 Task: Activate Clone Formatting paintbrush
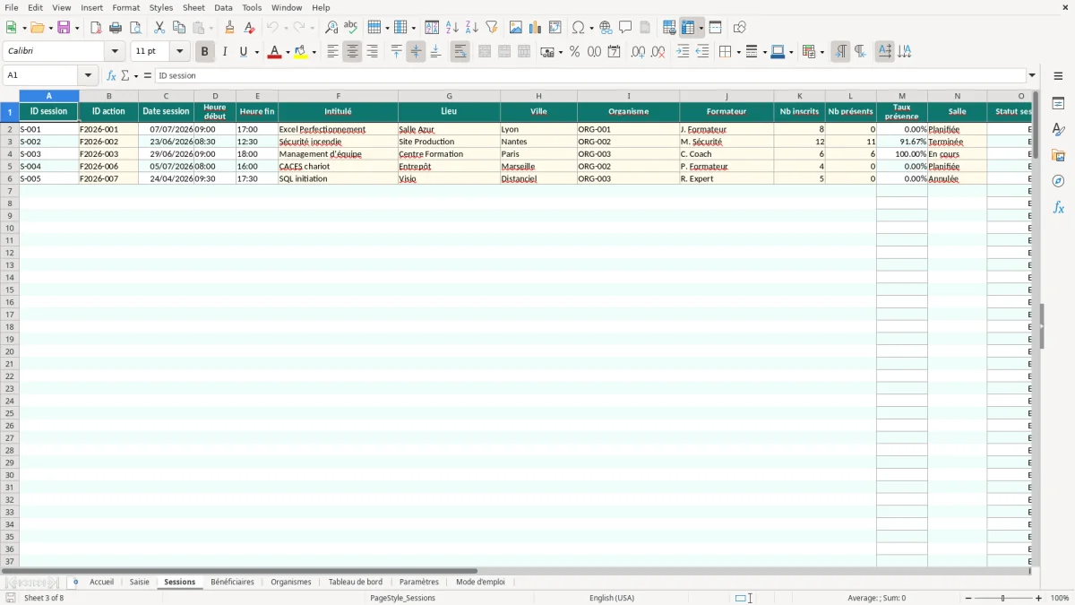pos(230,28)
